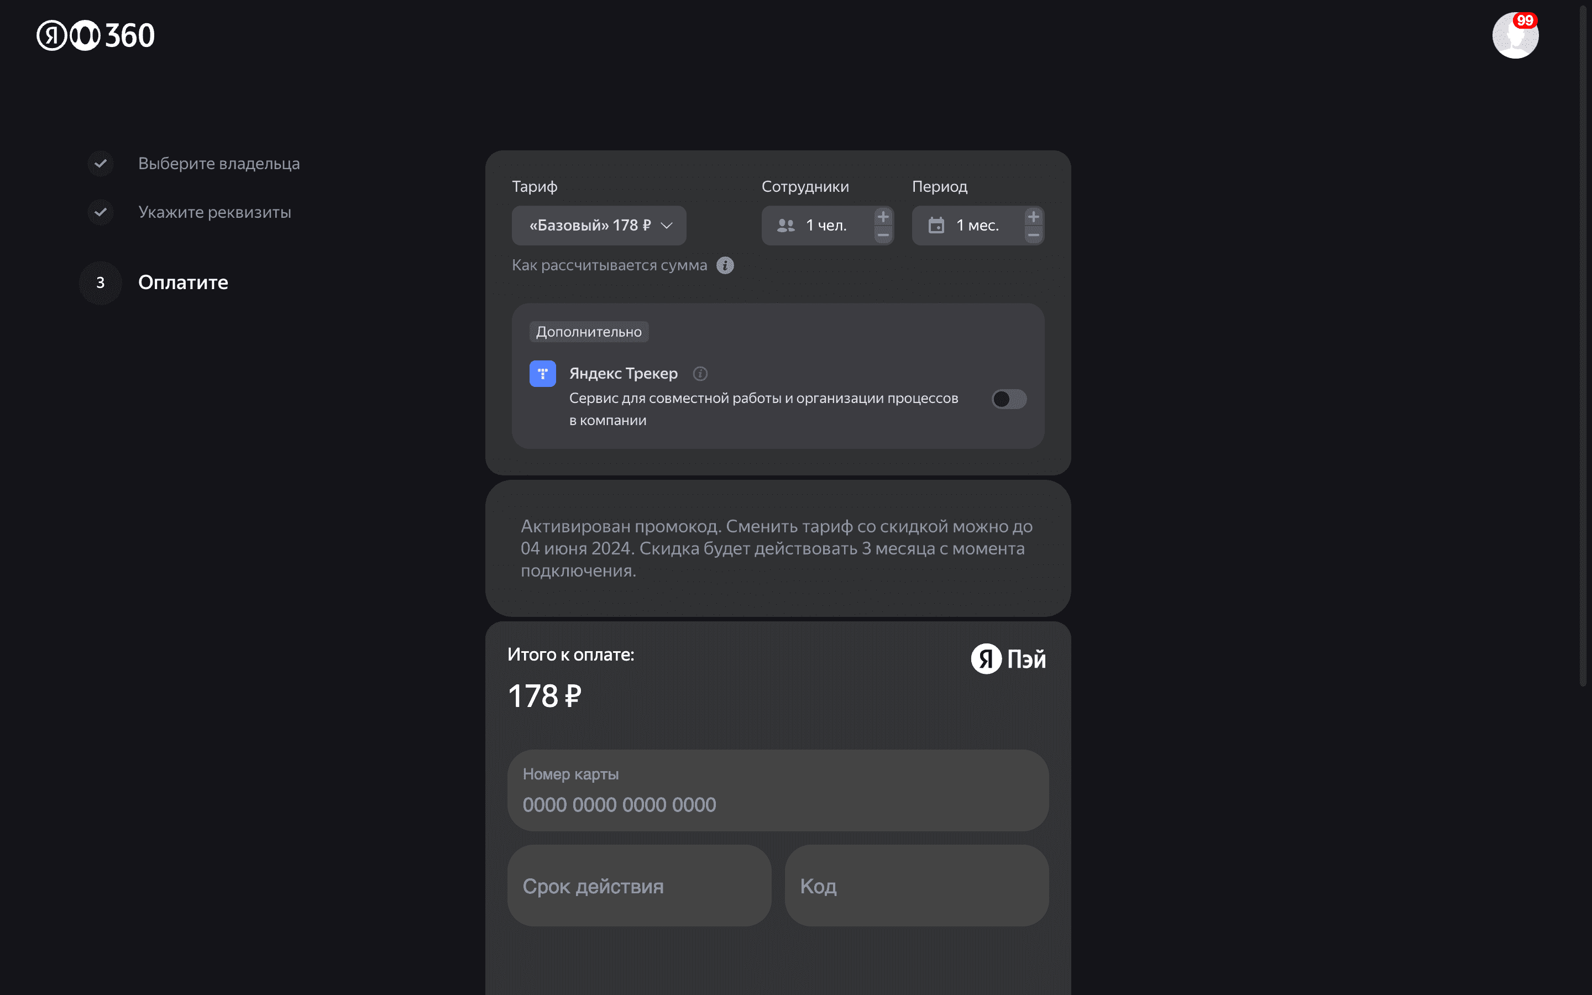
Task: Click the total '178 ₽' amount
Action: (544, 696)
